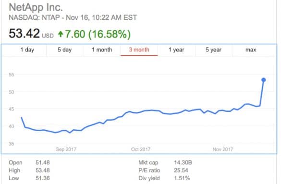Screen dimensions: 281x184
Task: Click the NetApp Inc. title
Action: pyautogui.click(x=36, y=7)
